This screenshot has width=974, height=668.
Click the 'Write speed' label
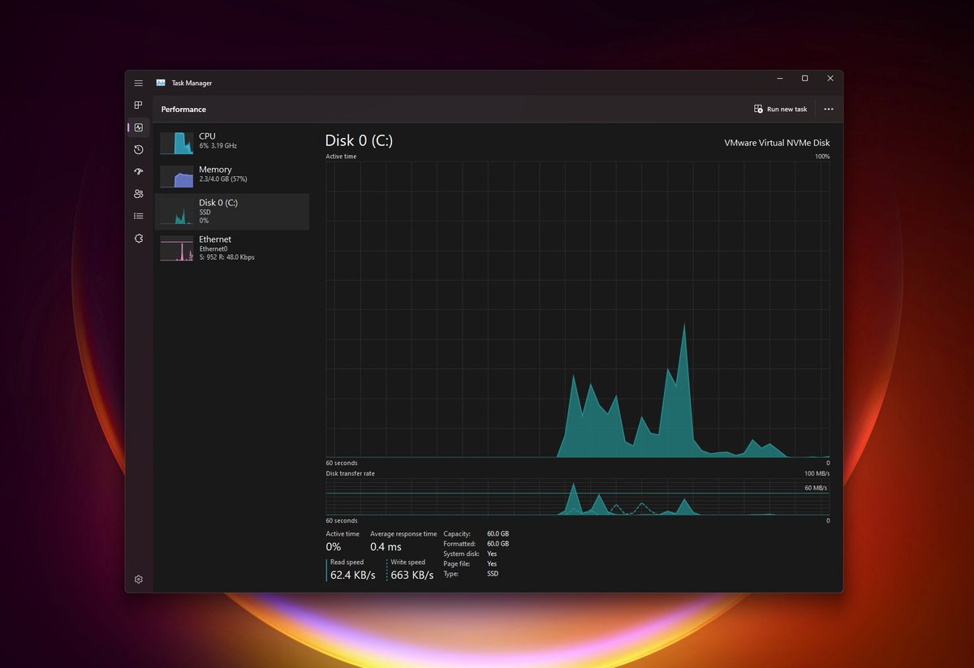tap(407, 562)
